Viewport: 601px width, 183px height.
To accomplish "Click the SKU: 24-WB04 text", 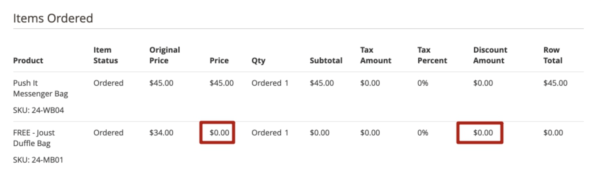I will pyautogui.click(x=38, y=110).
